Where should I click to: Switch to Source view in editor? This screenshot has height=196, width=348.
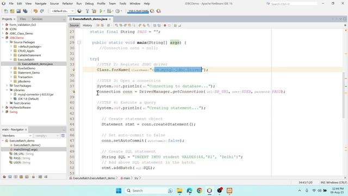74,26
